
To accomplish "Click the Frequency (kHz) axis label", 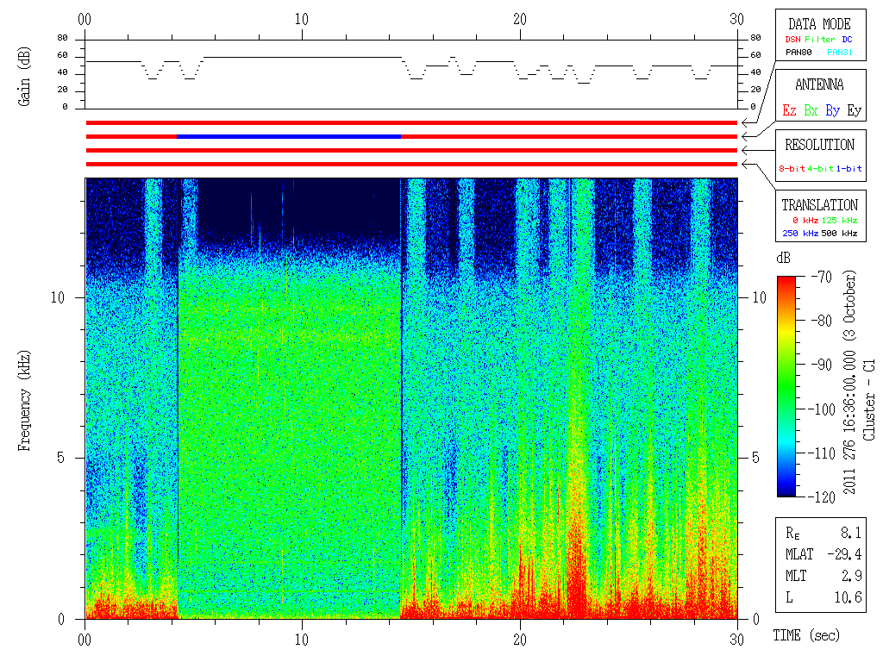I will click(x=24, y=401).
